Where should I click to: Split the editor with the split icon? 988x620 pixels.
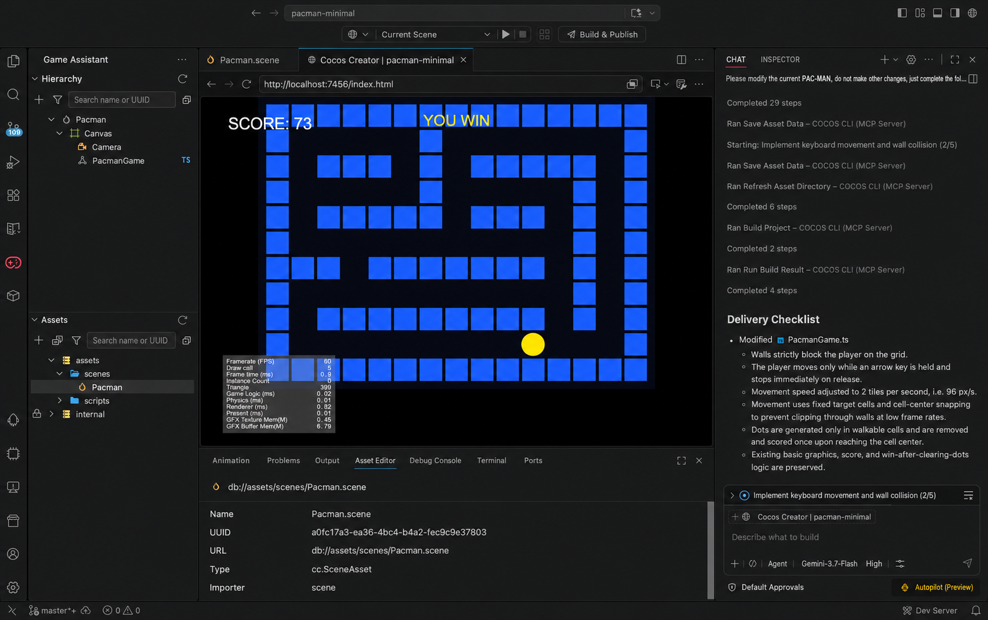[x=682, y=60]
